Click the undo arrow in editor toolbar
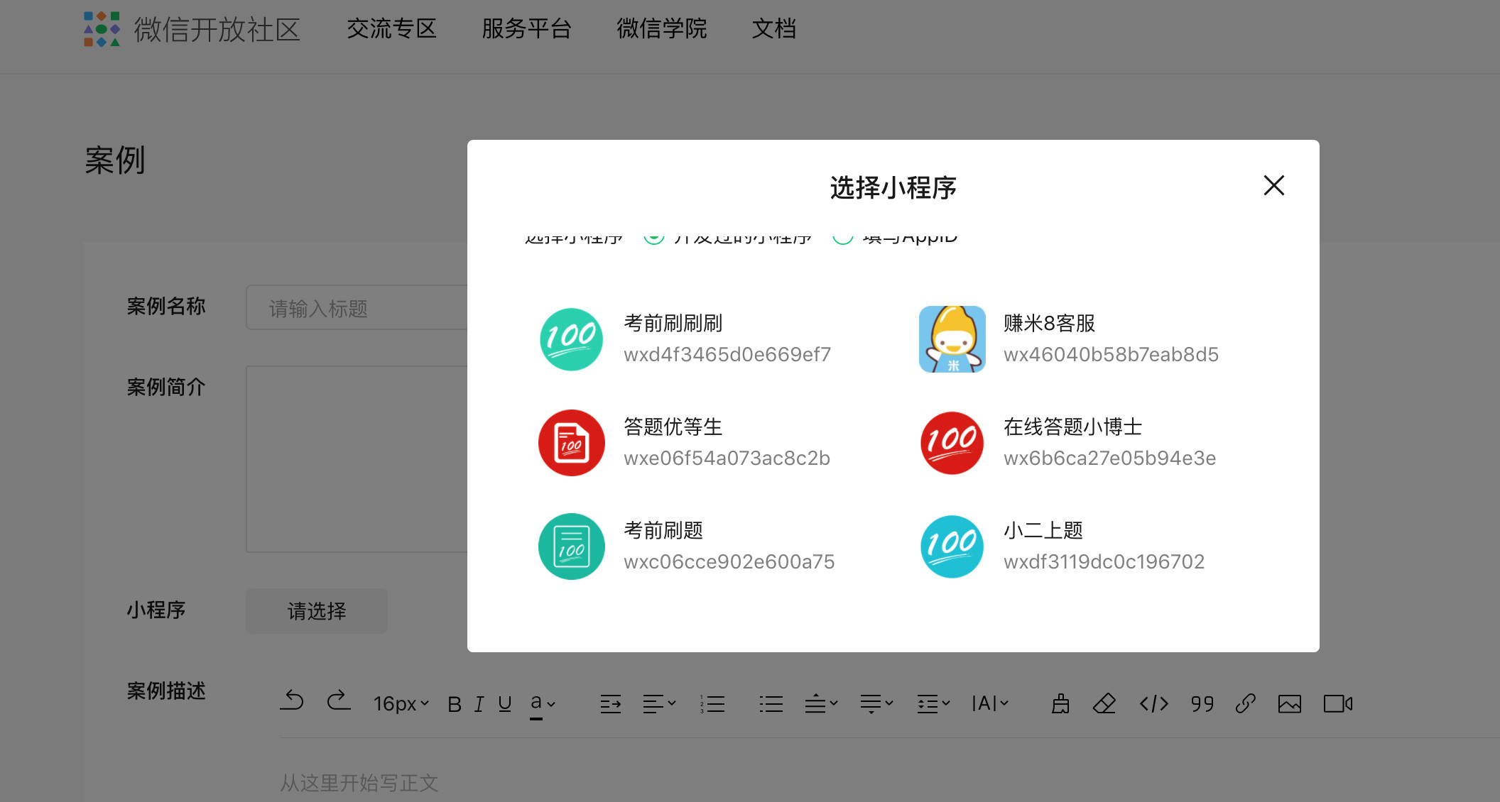 (292, 702)
